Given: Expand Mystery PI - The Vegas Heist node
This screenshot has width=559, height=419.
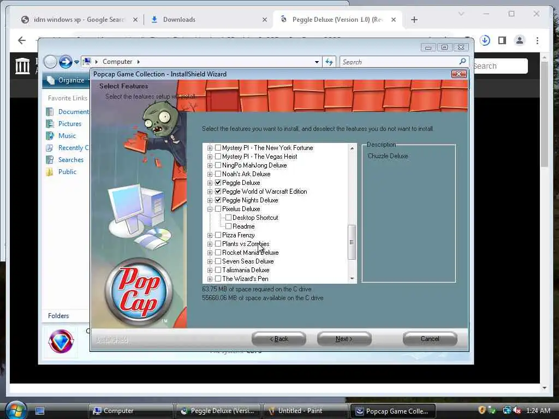Looking at the screenshot, I should pyautogui.click(x=210, y=157).
